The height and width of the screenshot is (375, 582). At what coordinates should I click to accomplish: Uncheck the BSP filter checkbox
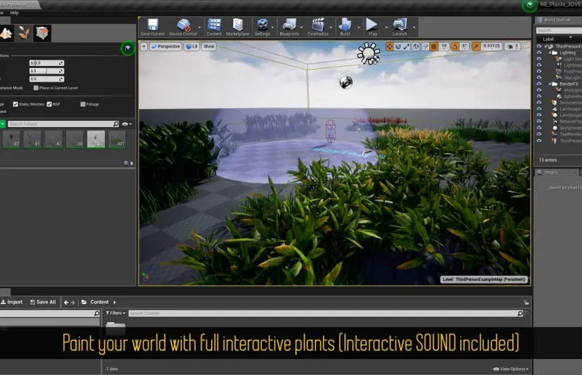coord(49,104)
